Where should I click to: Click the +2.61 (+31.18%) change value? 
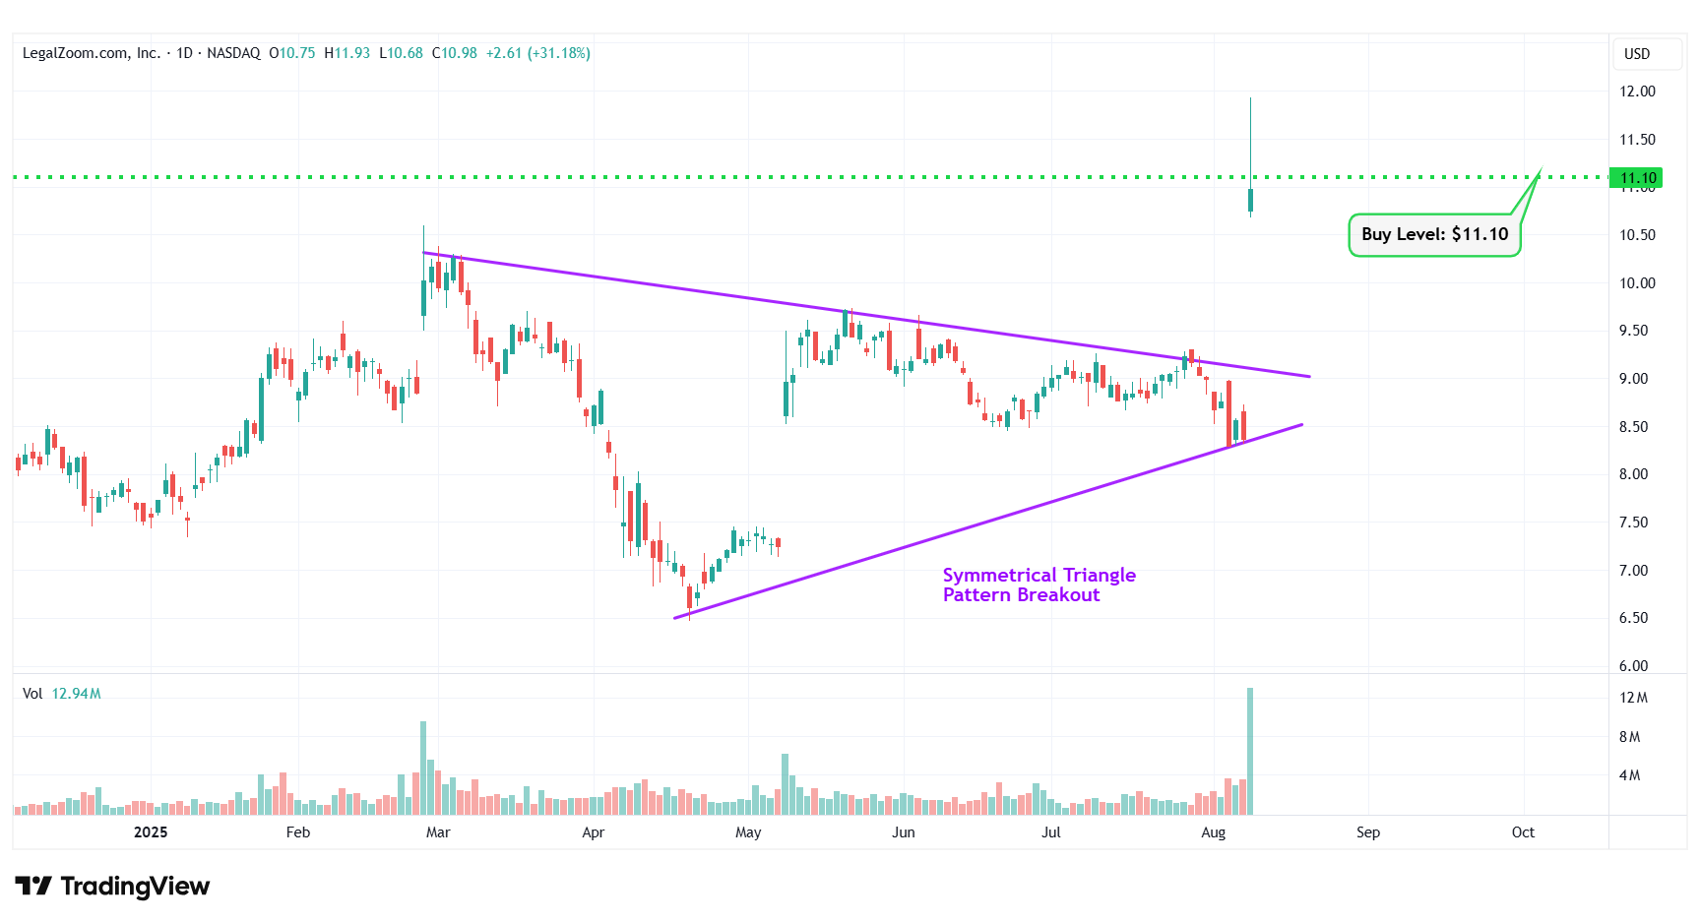[x=538, y=53]
